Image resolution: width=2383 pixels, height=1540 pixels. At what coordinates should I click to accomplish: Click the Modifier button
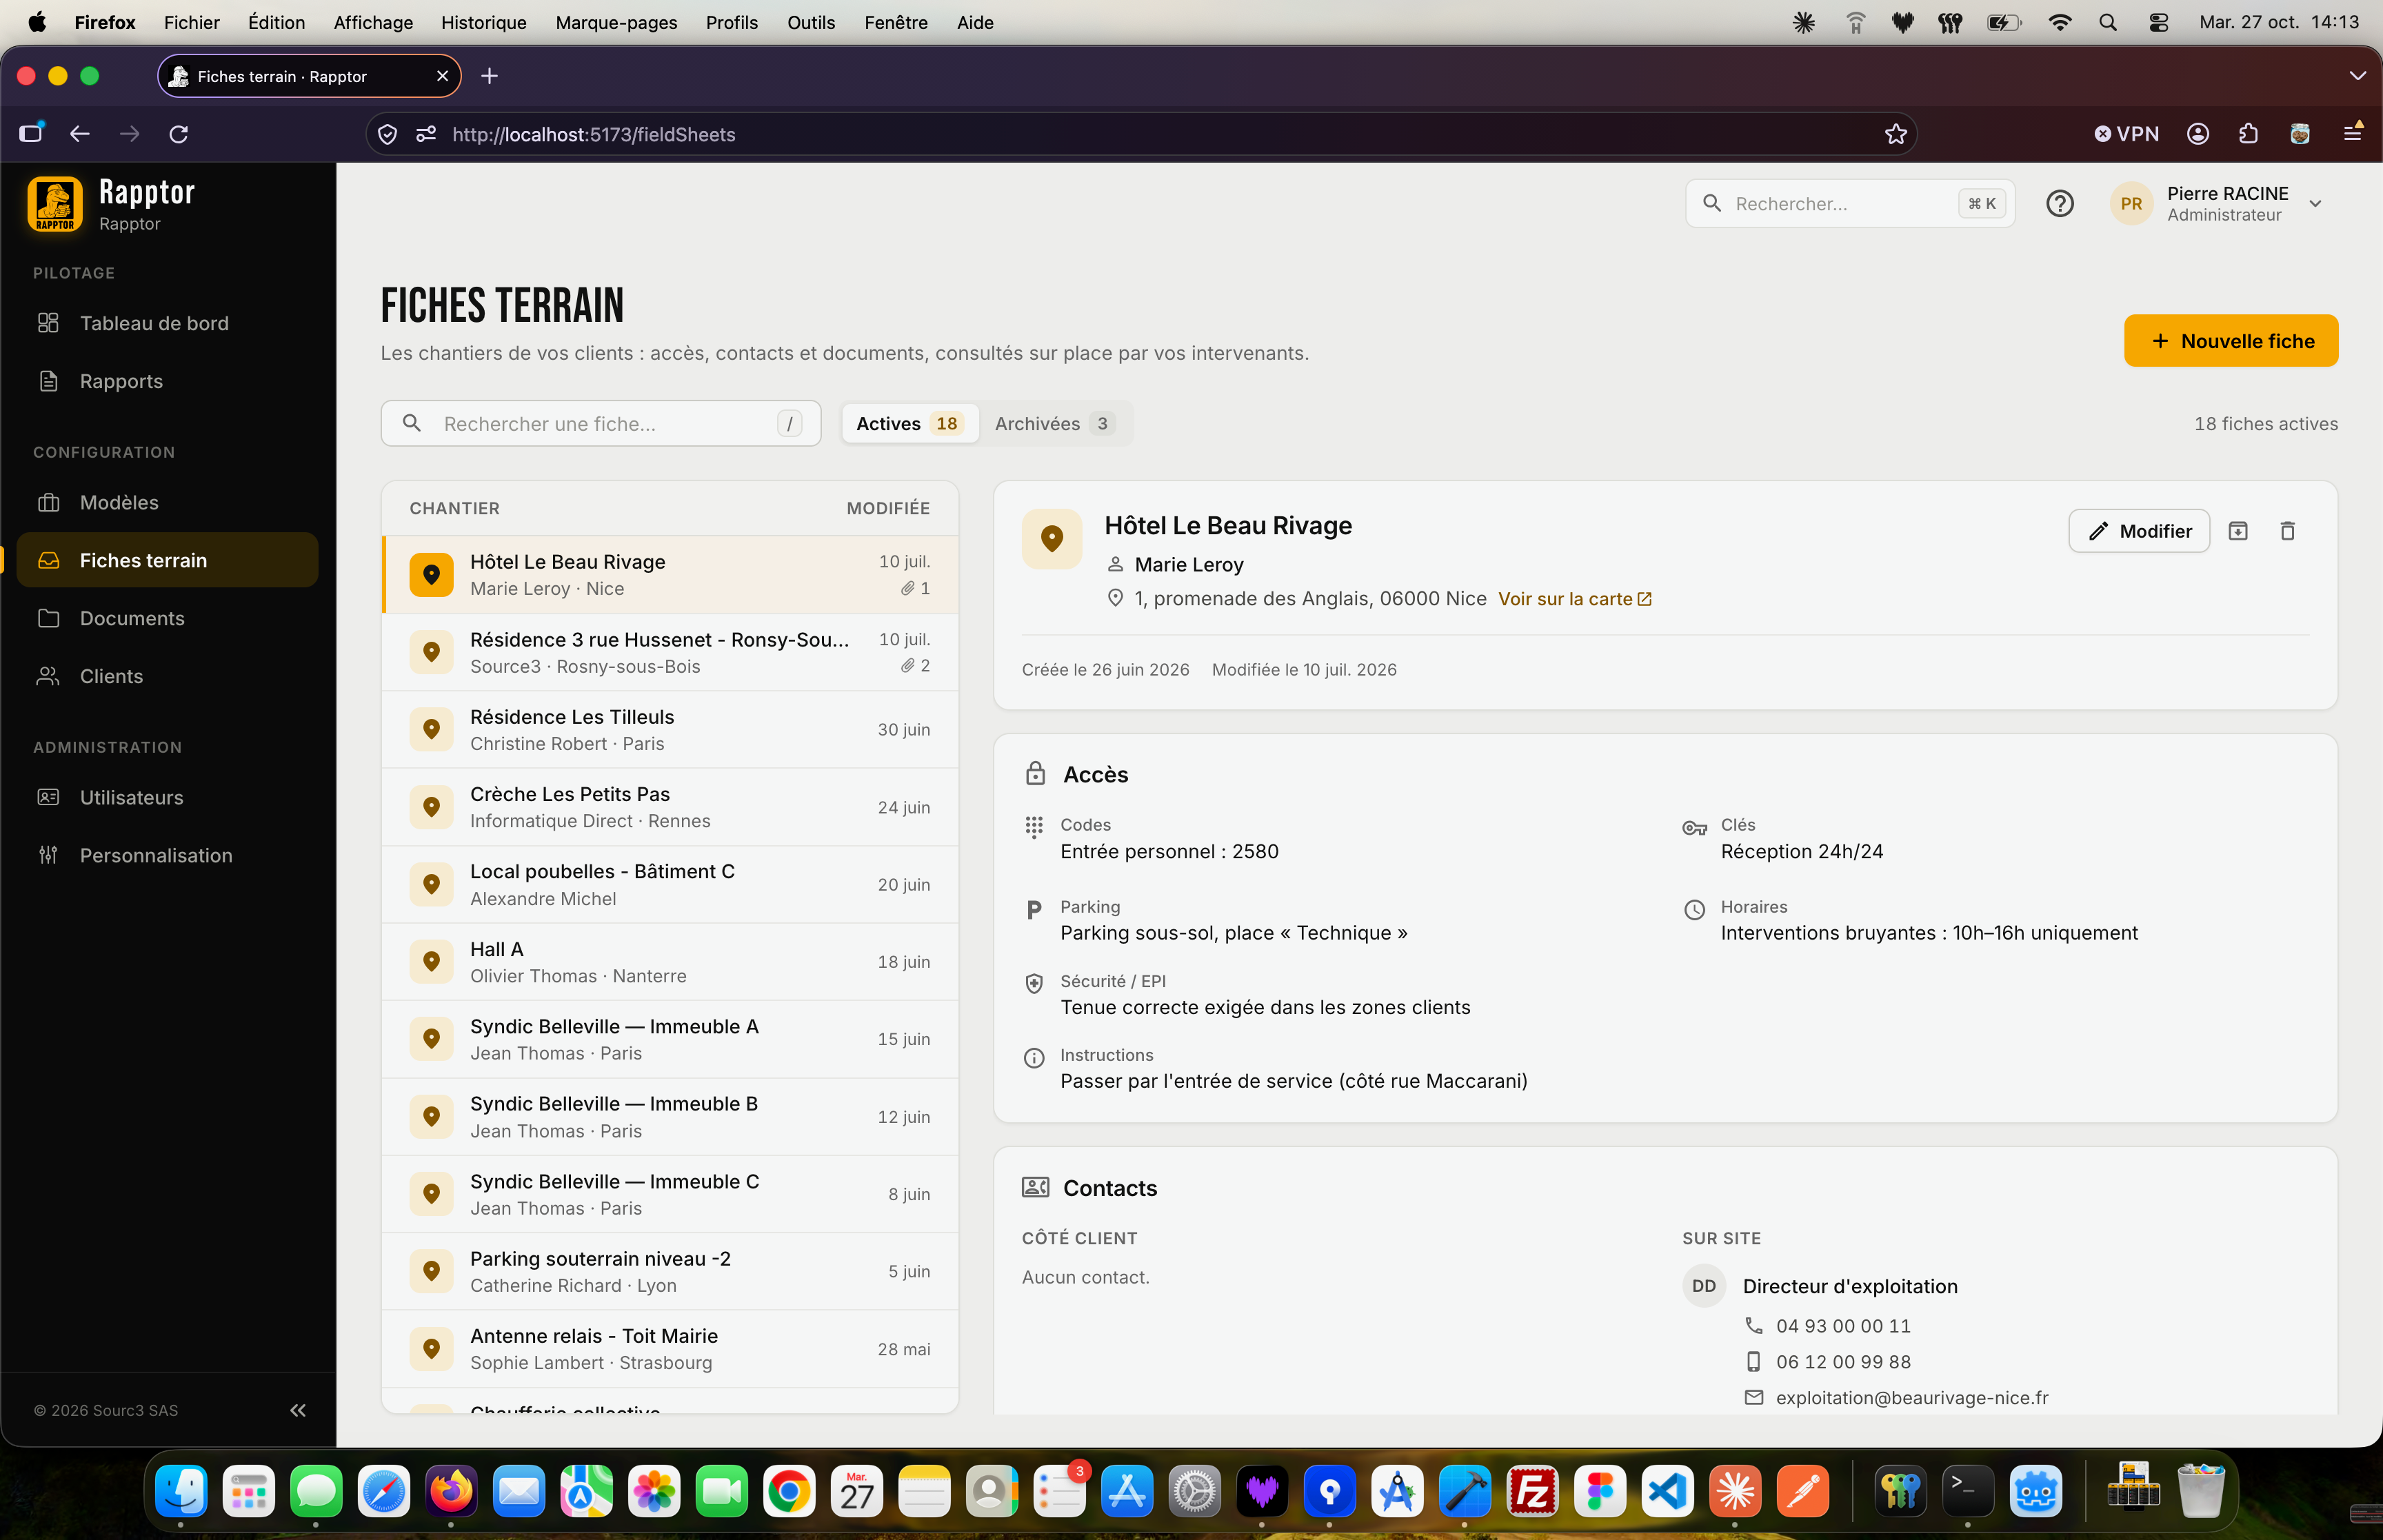[x=2138, y=531]
